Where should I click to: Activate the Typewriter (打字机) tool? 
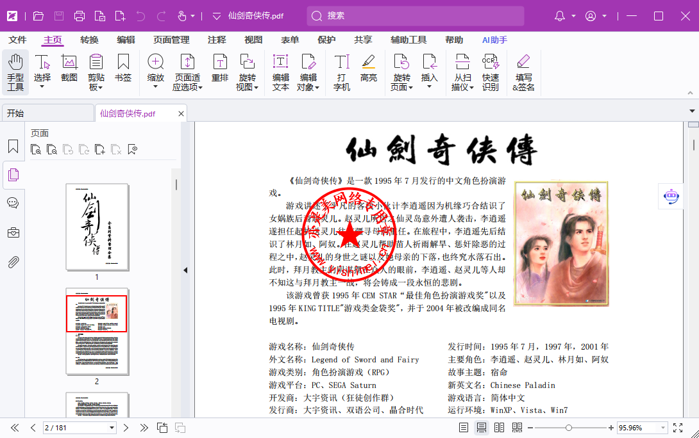point(342,72)
